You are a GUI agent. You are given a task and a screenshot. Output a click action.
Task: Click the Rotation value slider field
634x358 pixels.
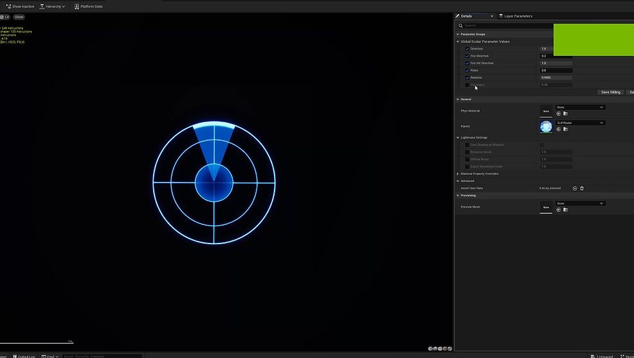pyautogui.click(x=556, y=78)
